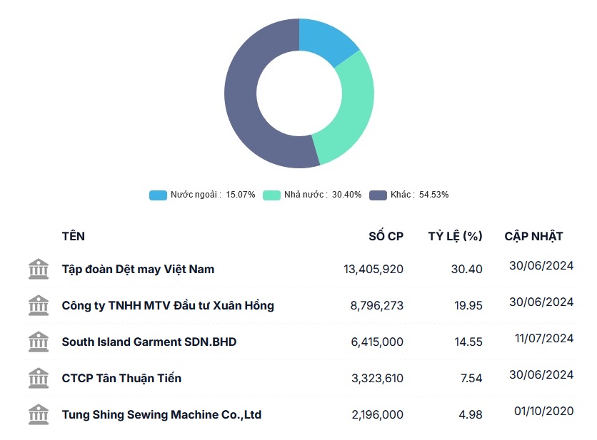Open shareholder CTCP Tân Thuận Tiến
This screenshot has height=440, width=597.
point(122,379)
